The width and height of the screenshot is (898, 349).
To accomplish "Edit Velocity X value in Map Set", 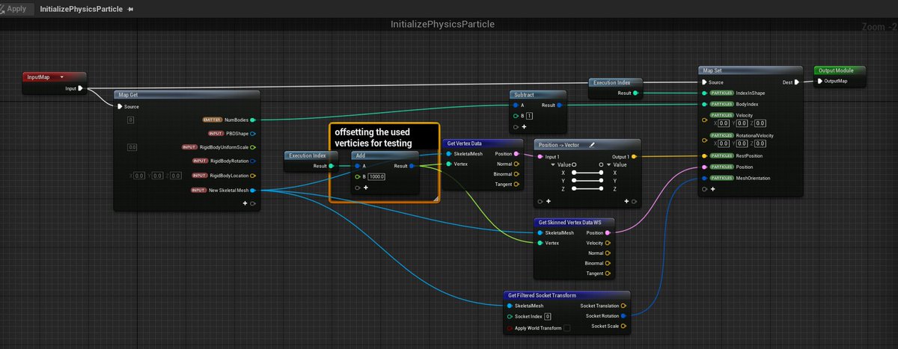I will click(724, 123).
